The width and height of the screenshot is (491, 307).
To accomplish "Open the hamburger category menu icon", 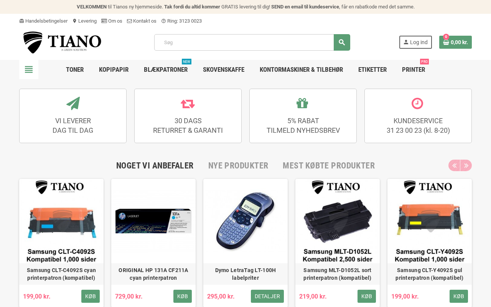I will click(x=29, y=69).
